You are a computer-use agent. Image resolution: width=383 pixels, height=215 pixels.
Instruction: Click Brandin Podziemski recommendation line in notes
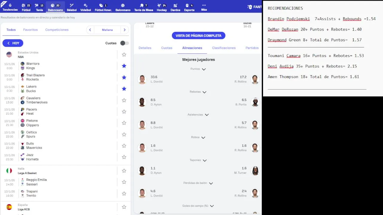pyautogui.click(x=322, y=19)
